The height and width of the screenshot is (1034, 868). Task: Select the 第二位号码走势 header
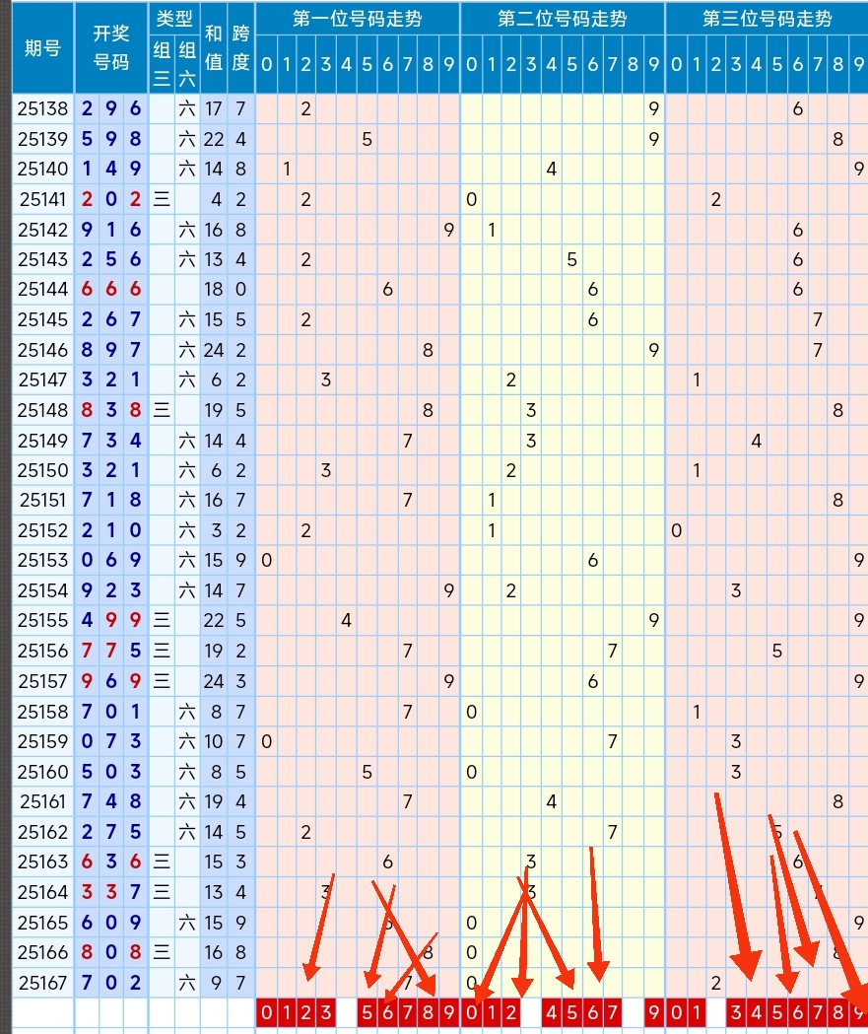pos(563,19)
